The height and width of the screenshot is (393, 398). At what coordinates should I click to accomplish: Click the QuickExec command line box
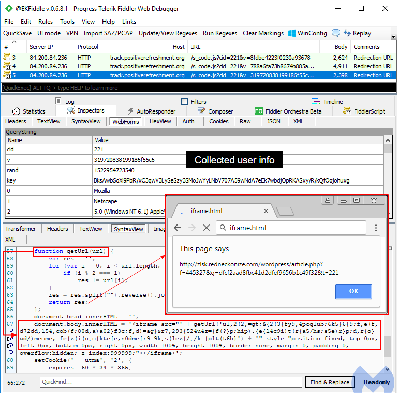coord(199,88)
